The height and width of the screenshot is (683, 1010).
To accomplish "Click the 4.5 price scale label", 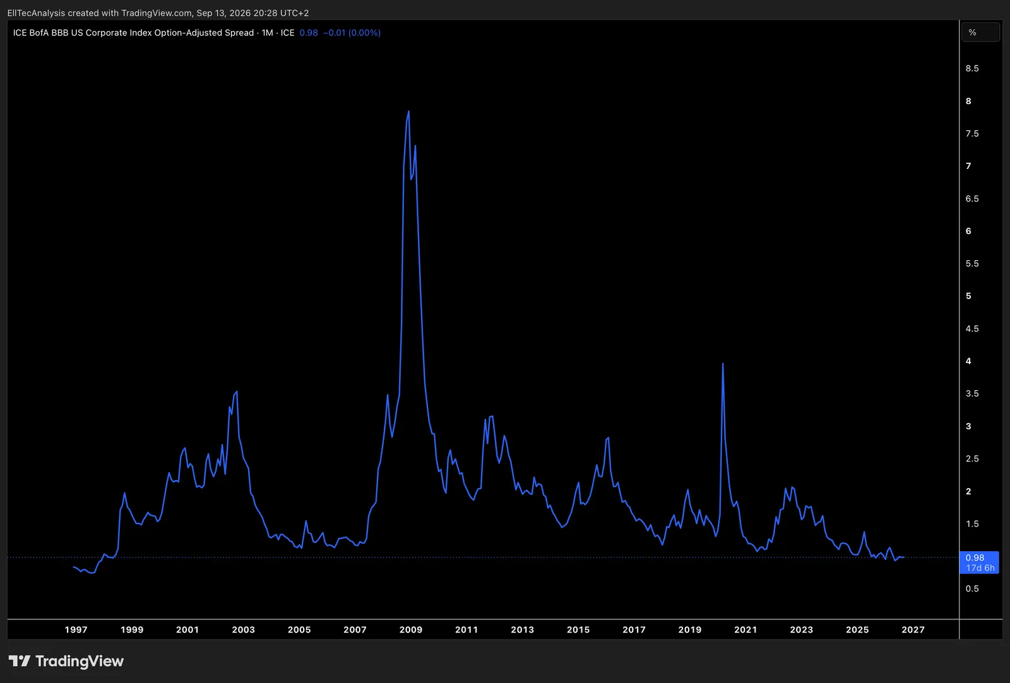I will point(972,328).
